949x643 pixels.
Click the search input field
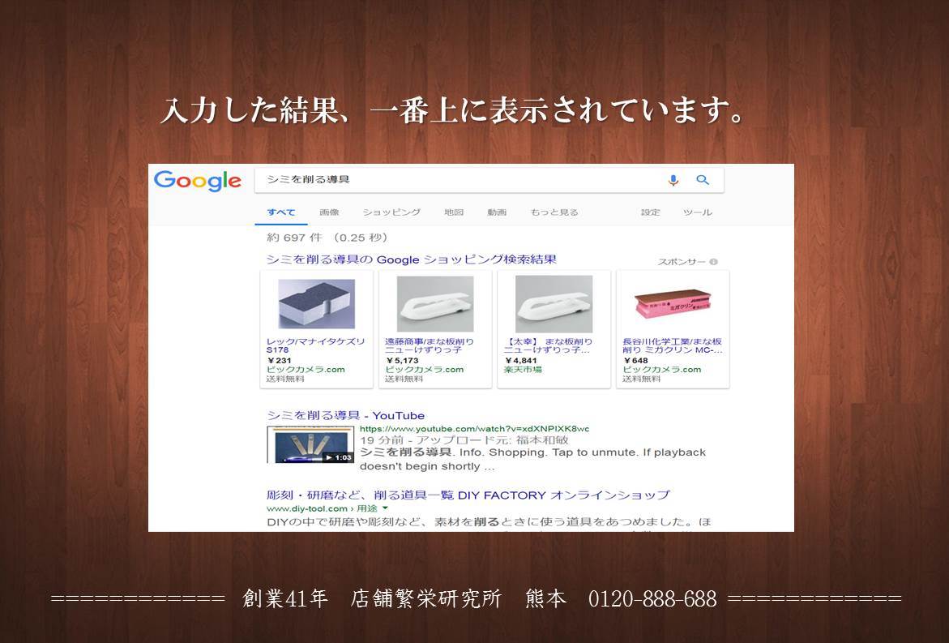(x=460, y=180)
